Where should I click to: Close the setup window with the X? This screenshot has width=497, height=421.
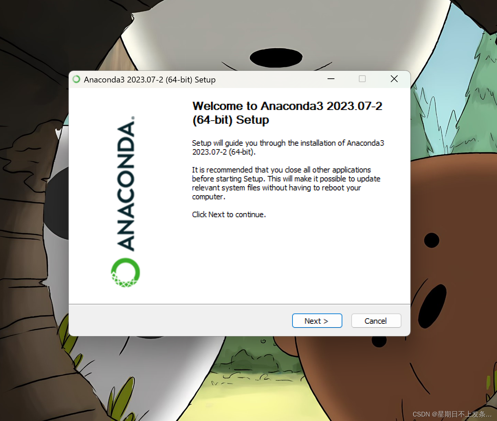(394, 79)
